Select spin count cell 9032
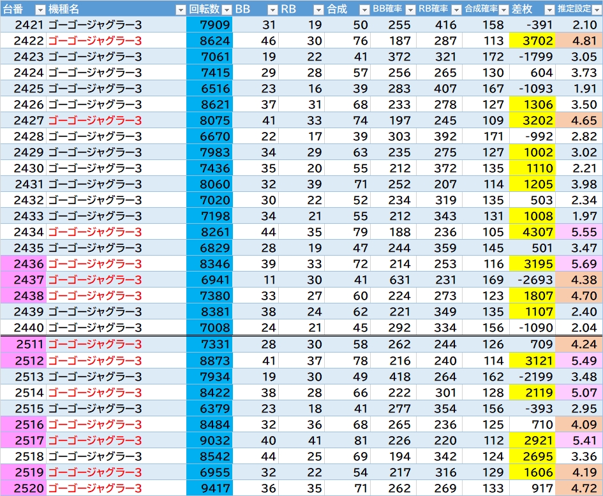 point(209,441)
